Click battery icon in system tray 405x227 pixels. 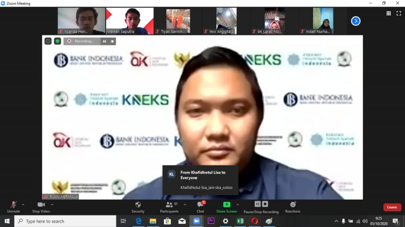[351, 221]
